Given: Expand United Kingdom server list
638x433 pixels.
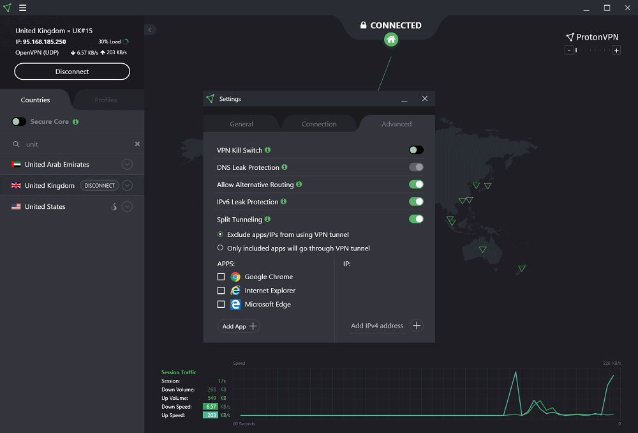Looking at the screenshot, I should tap(128, 185).
